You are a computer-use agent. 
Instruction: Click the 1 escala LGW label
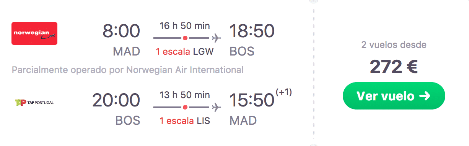[x=185, y=51]
